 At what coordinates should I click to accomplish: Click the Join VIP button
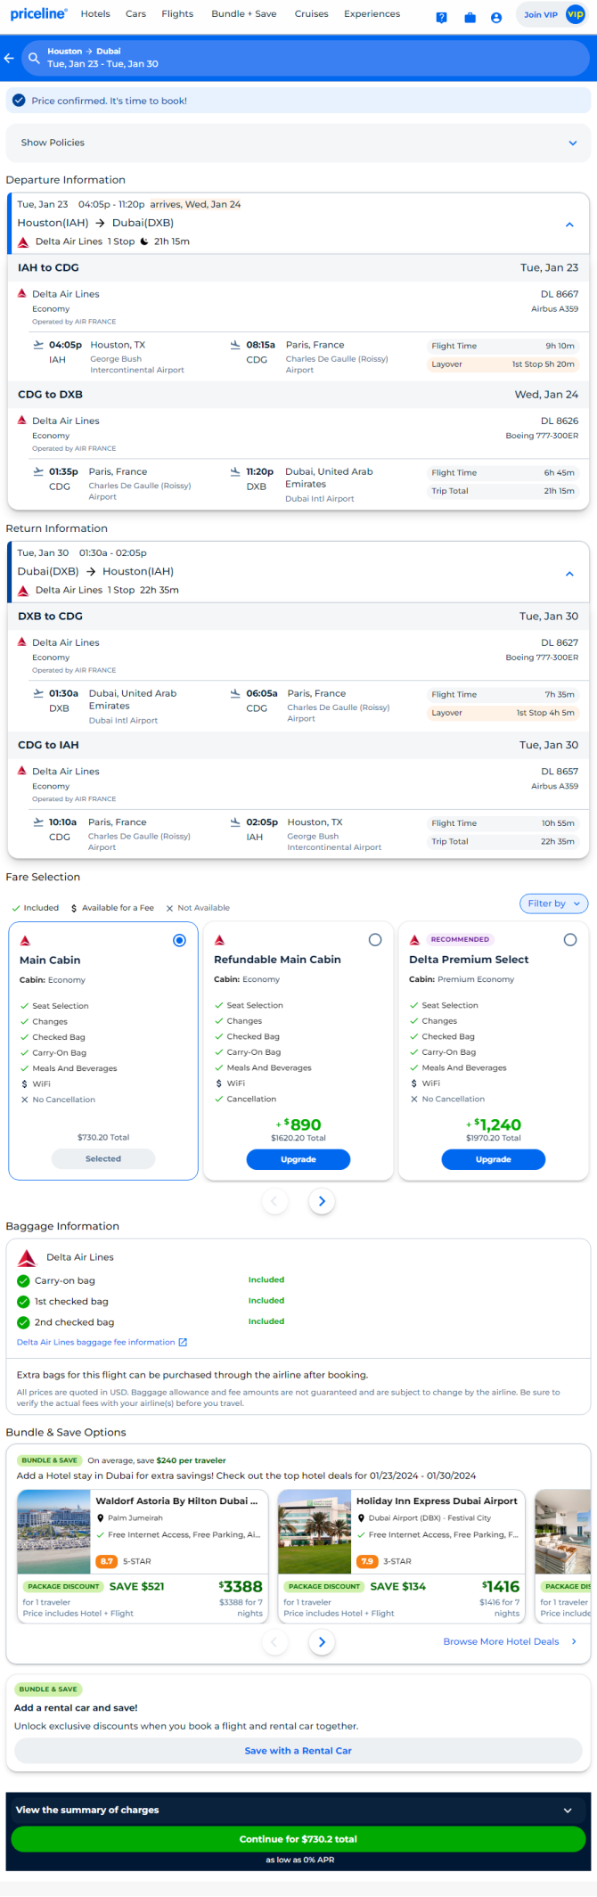click(x=552, y=14)
